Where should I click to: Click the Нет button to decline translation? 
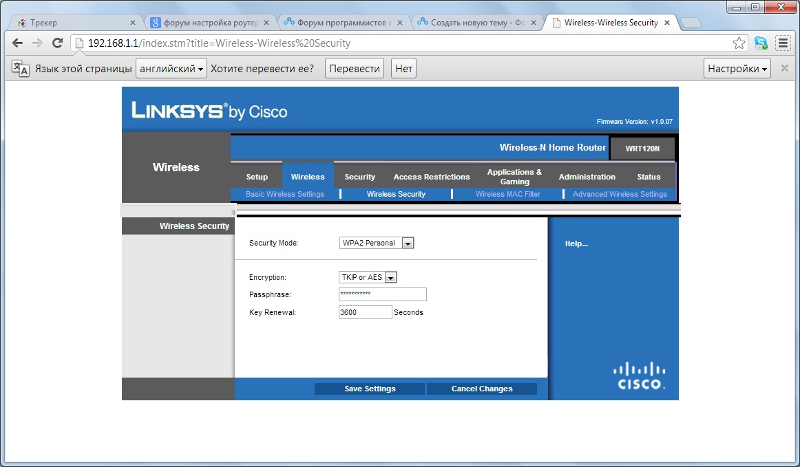pos(403,68)
